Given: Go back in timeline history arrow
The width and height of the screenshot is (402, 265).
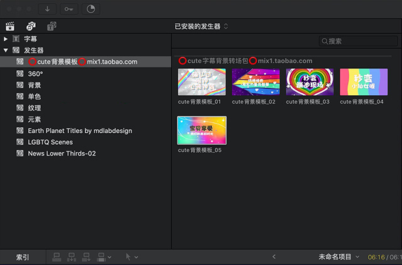Looking at the screenshot, I should point(274,257).
